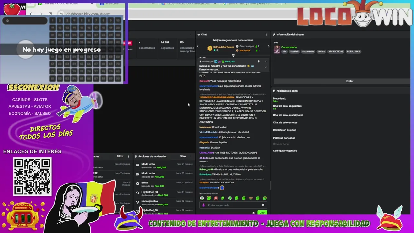Toggle Restricción de edad

(284, 130)
